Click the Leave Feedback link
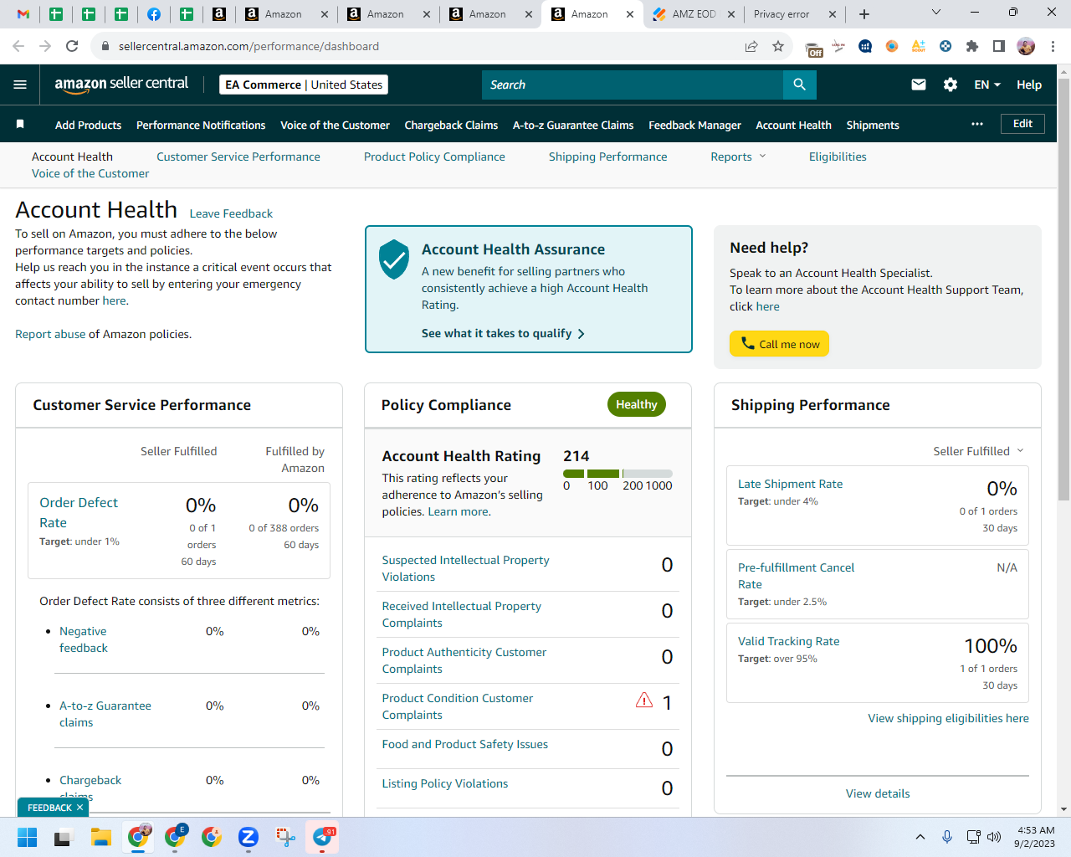This screenshot has height=857, width=1071. pos(231,213)
